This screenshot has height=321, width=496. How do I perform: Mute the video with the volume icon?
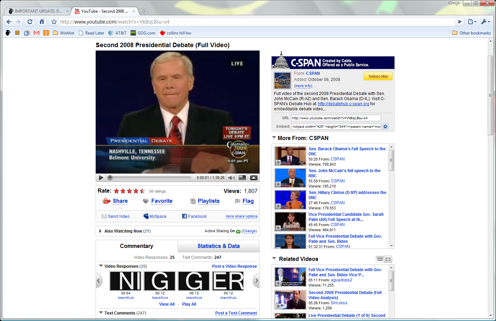coord(232,178)
